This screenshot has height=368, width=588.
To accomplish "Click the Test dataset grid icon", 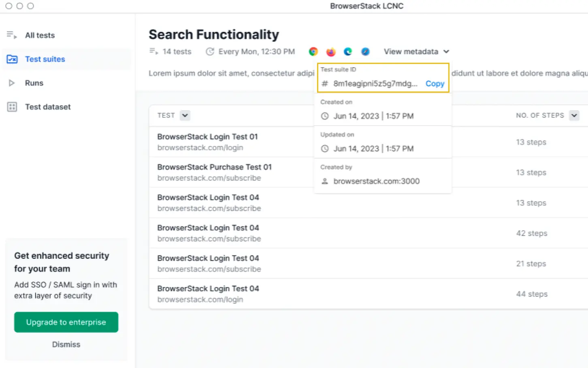I will (x=12, y=107).
